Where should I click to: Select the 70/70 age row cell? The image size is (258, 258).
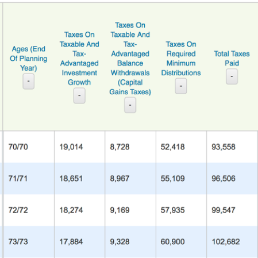pyautogui.click(x=29, y=147)
